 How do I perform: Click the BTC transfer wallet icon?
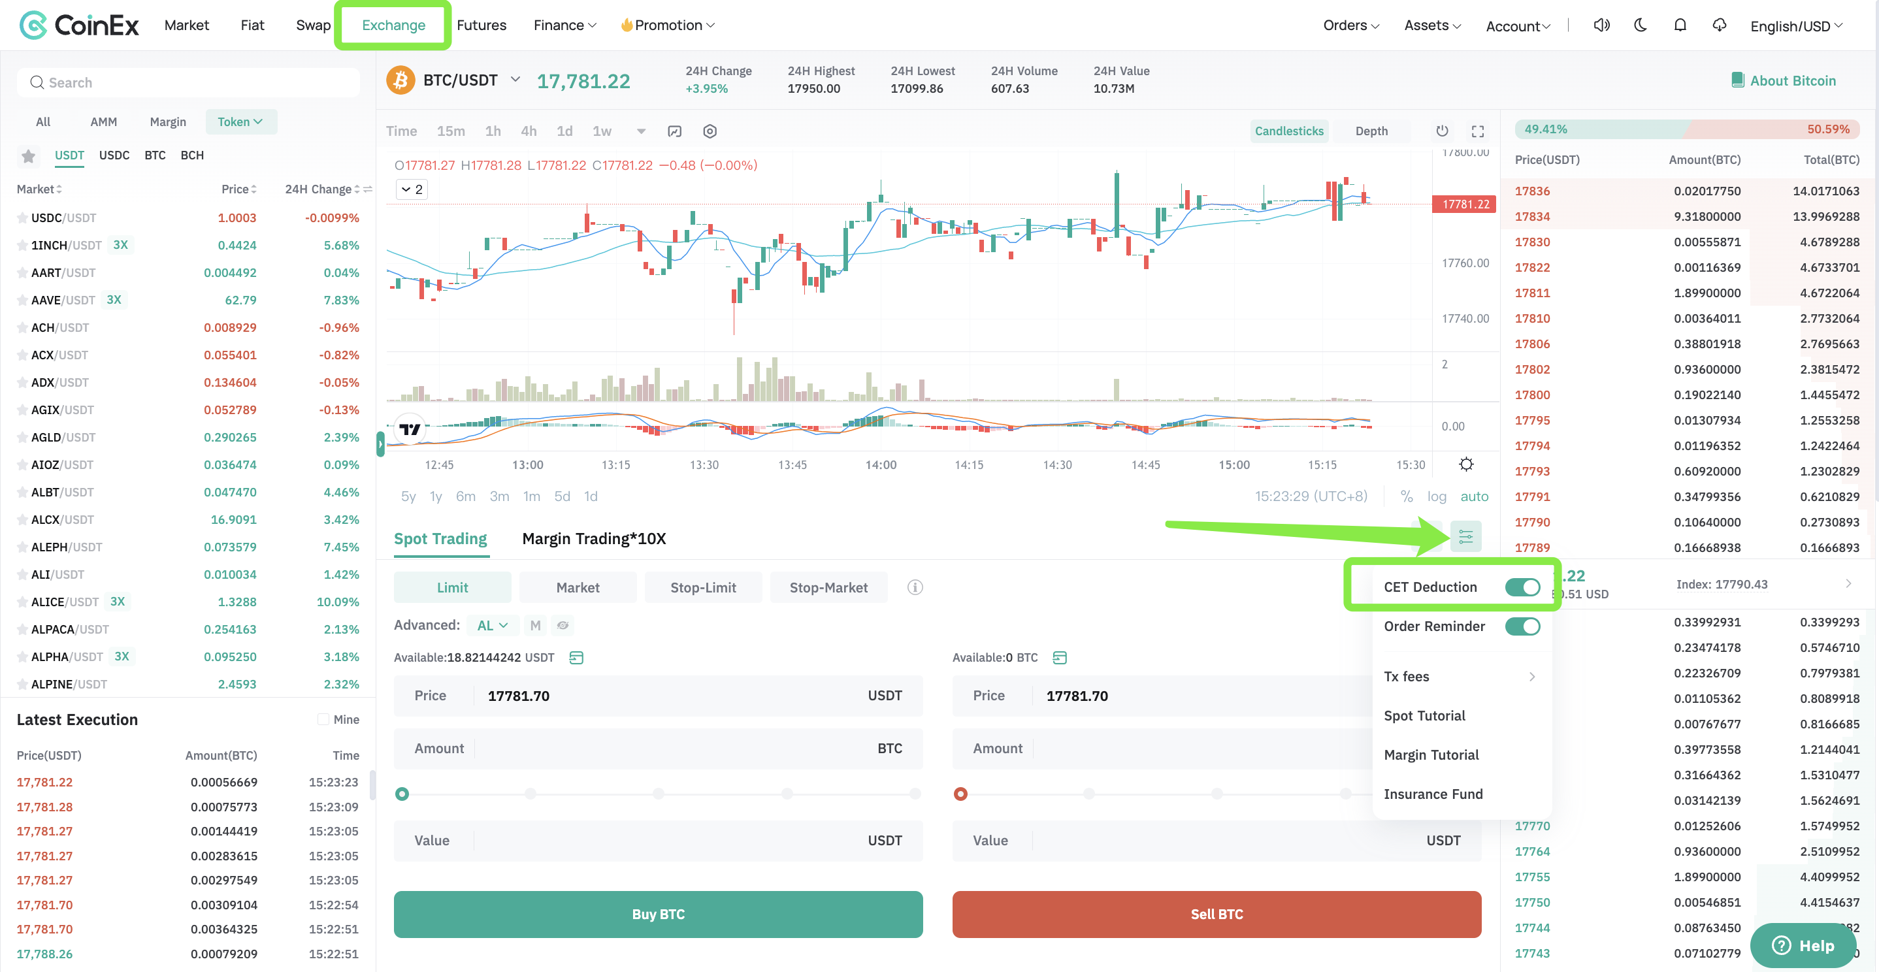(x=1060, y=658)
